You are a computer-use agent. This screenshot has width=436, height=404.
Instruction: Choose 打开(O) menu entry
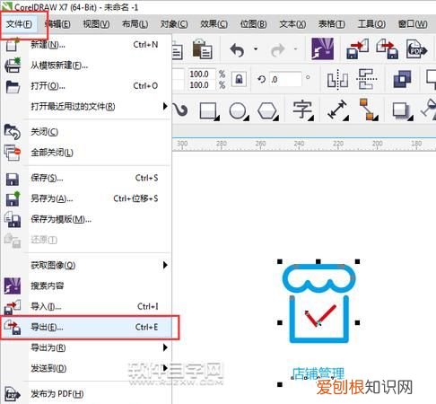(87, 86)
